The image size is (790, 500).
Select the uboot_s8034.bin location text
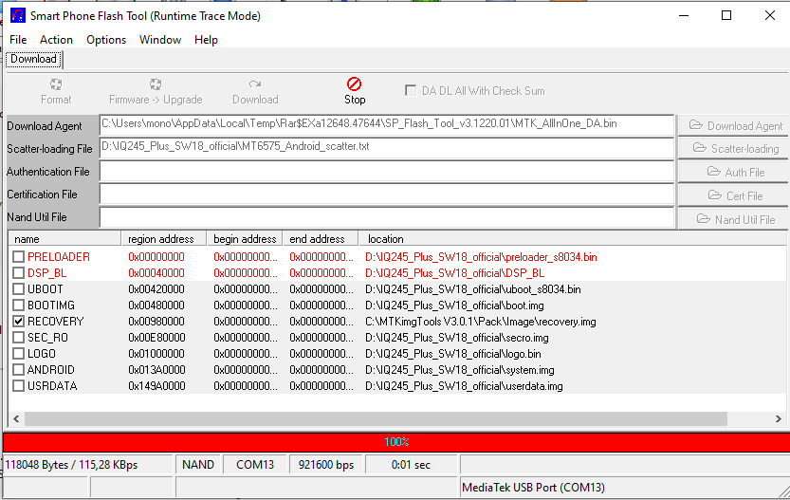(473, 289)
